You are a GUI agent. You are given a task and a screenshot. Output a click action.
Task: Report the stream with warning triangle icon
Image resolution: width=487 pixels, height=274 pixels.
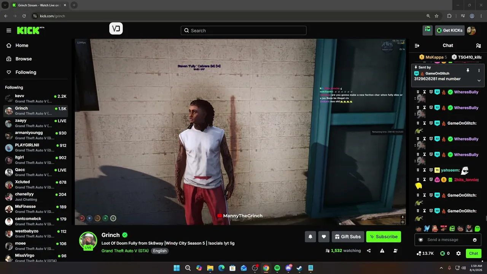coord(382,251)
